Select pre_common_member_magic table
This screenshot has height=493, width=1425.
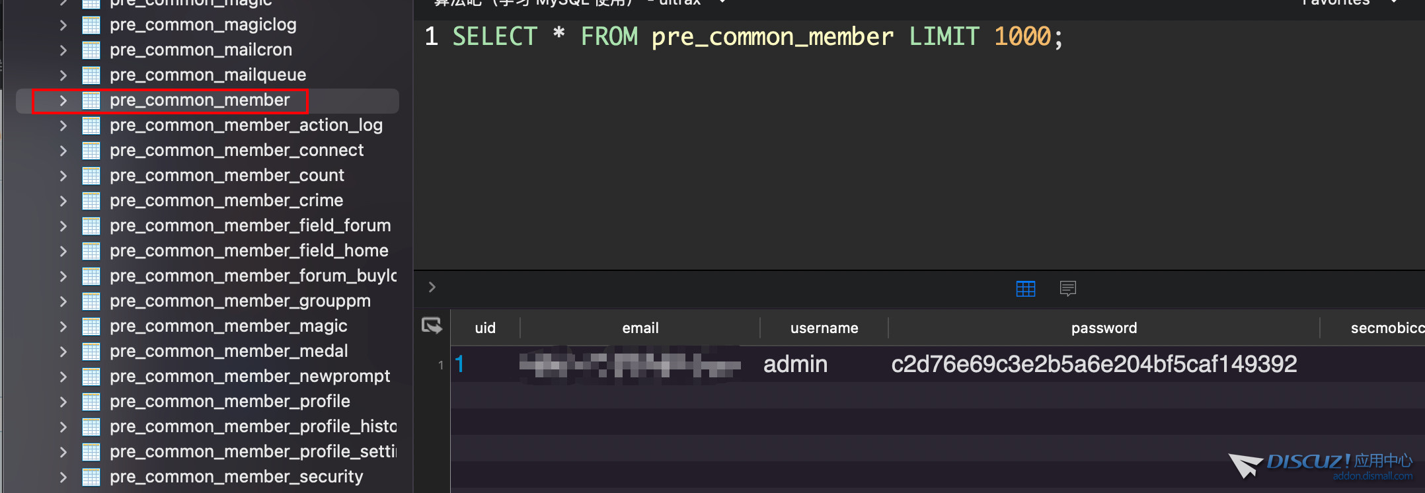[x=228, y=326]
